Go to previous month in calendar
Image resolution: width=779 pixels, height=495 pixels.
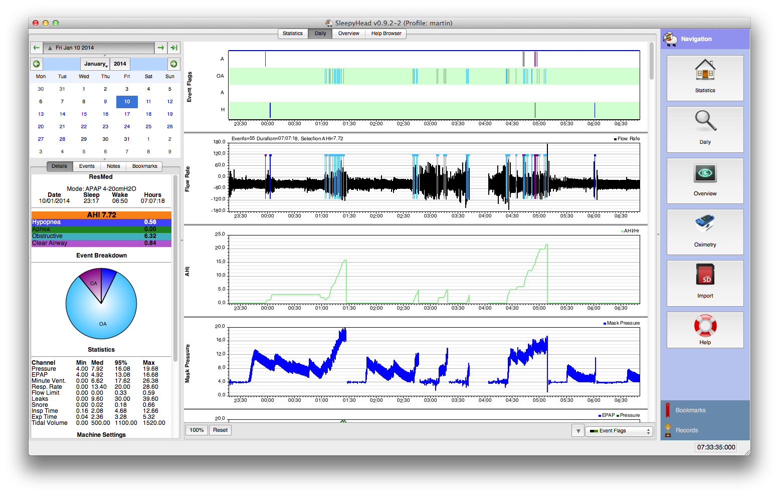click(x=37, y=64)
